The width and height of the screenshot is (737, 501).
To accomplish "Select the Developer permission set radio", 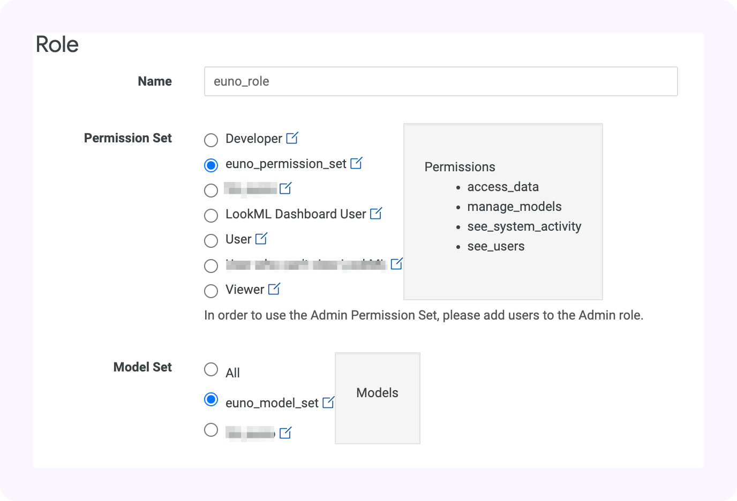I will point(211,140).
